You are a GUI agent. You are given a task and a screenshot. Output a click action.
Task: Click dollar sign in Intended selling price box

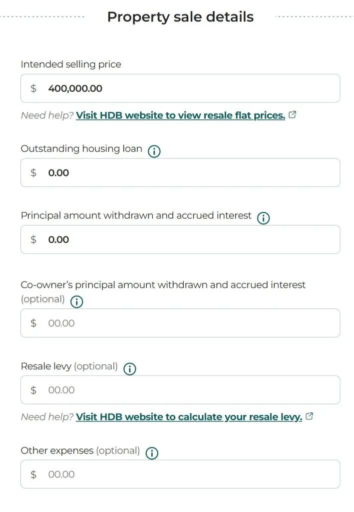coord(33,88)
